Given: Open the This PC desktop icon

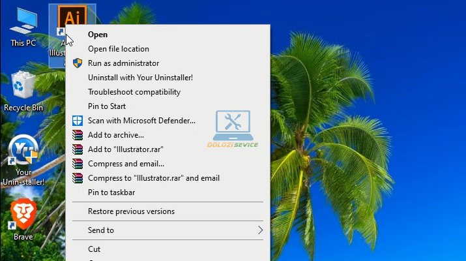Looking at the screenshot, I should coord(23,25).
